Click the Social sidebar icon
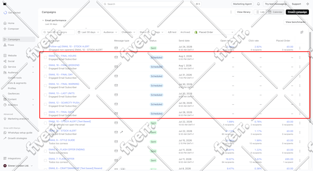Viewport: 313px width, 171px height. click(5, 61)
